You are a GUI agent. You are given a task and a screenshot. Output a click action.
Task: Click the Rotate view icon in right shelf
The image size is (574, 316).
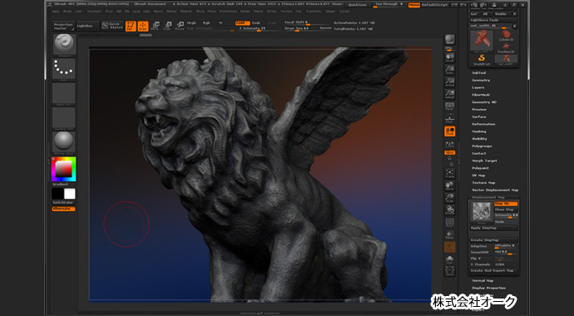(x=449, y=210)
